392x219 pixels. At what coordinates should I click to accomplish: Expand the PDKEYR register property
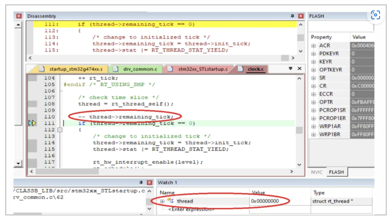point(313,54)
